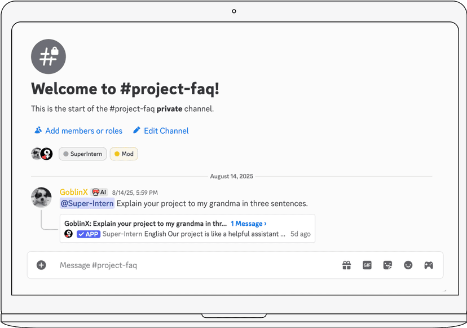Click the overlapping member avatars
The height and width of the screenshot is (328, 467).
(42, 154)
